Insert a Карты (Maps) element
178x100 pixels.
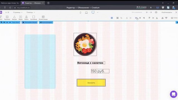[x=26, y=18]
